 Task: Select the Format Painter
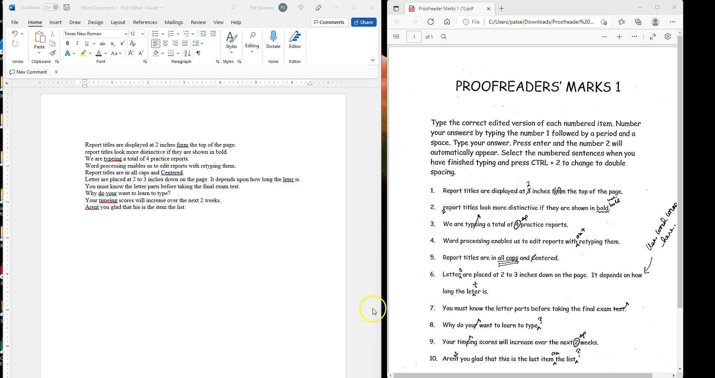[53, 53]
